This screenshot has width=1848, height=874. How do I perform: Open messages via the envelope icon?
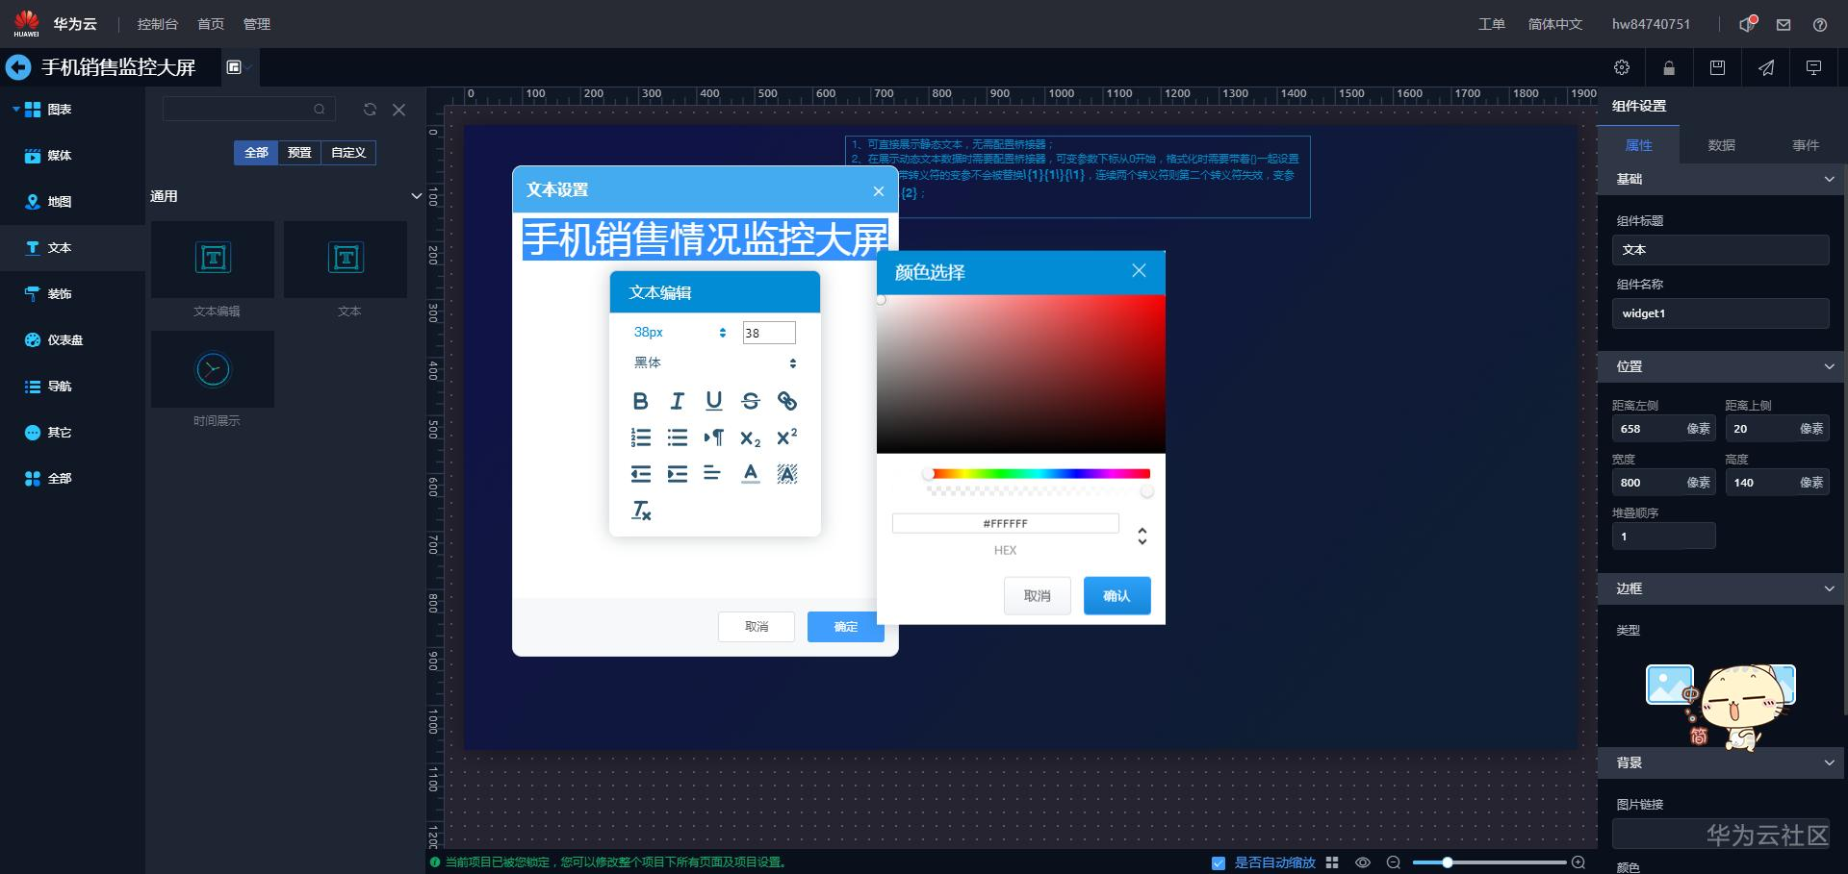tap(1784, 25)
